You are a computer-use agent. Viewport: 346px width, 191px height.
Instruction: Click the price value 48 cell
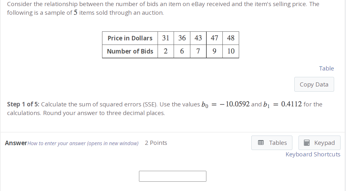(x=231, y=38)
